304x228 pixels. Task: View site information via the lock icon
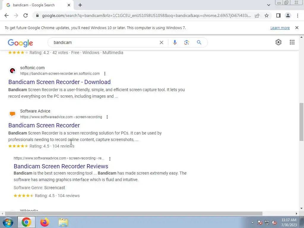pyautogui.click(x=38, y=15)
